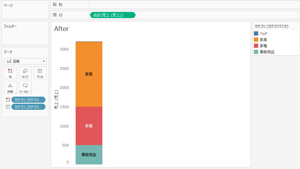Click the blue ベッド legend swatch
Screen dimensions: 300x169
[256, 33]
